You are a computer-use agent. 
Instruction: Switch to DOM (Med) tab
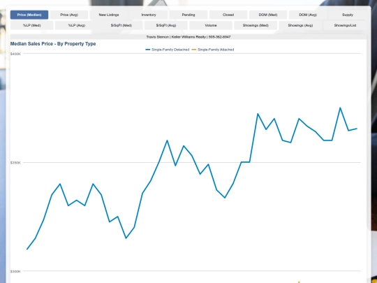point(268,15)
